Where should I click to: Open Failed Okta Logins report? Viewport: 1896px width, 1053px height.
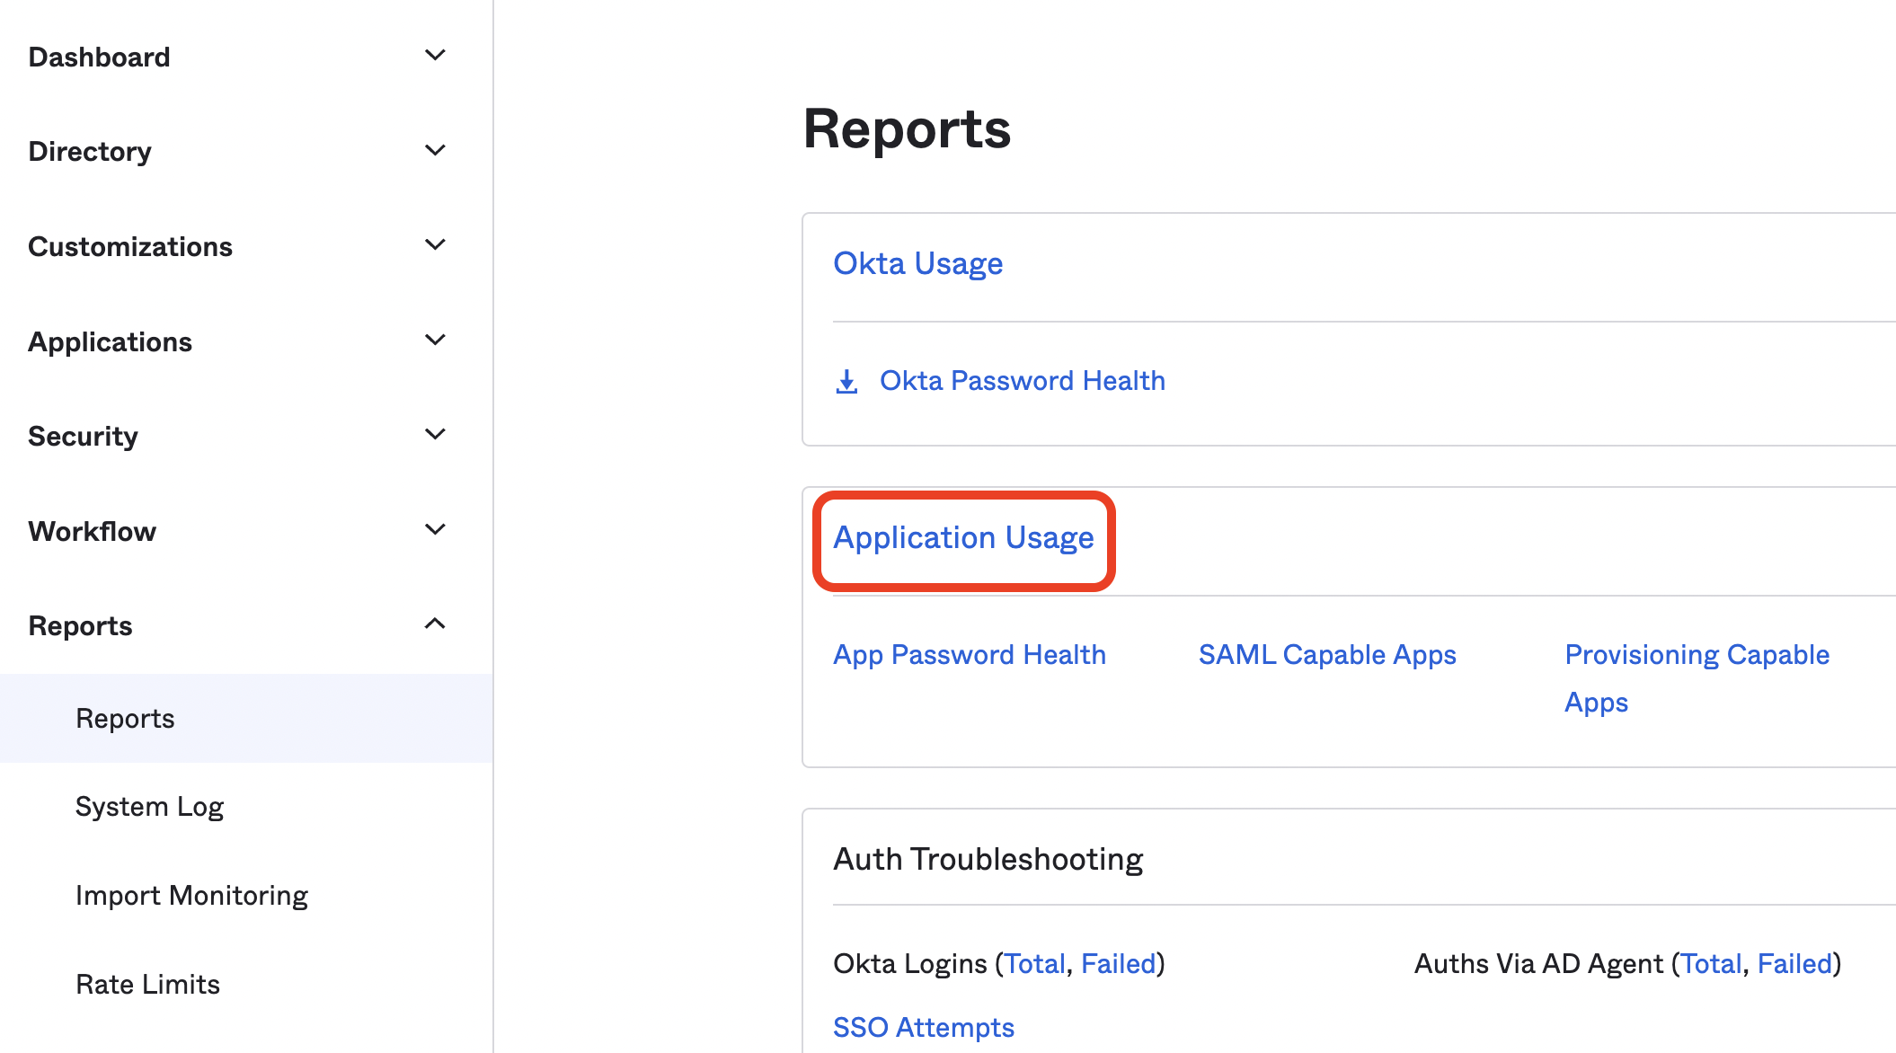[1118, 964]
